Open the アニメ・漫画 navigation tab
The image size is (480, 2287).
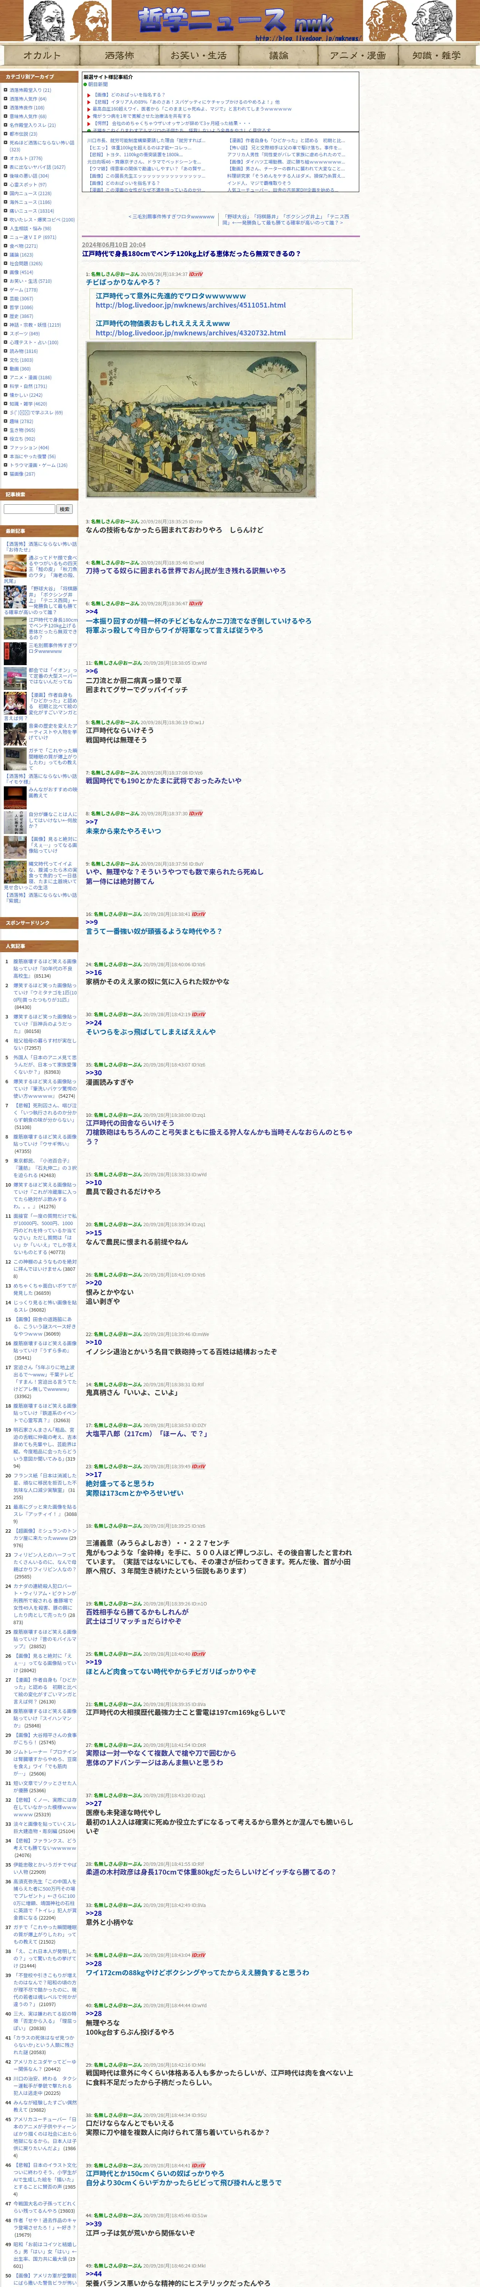pyautogui.click(x=358, y=55)
